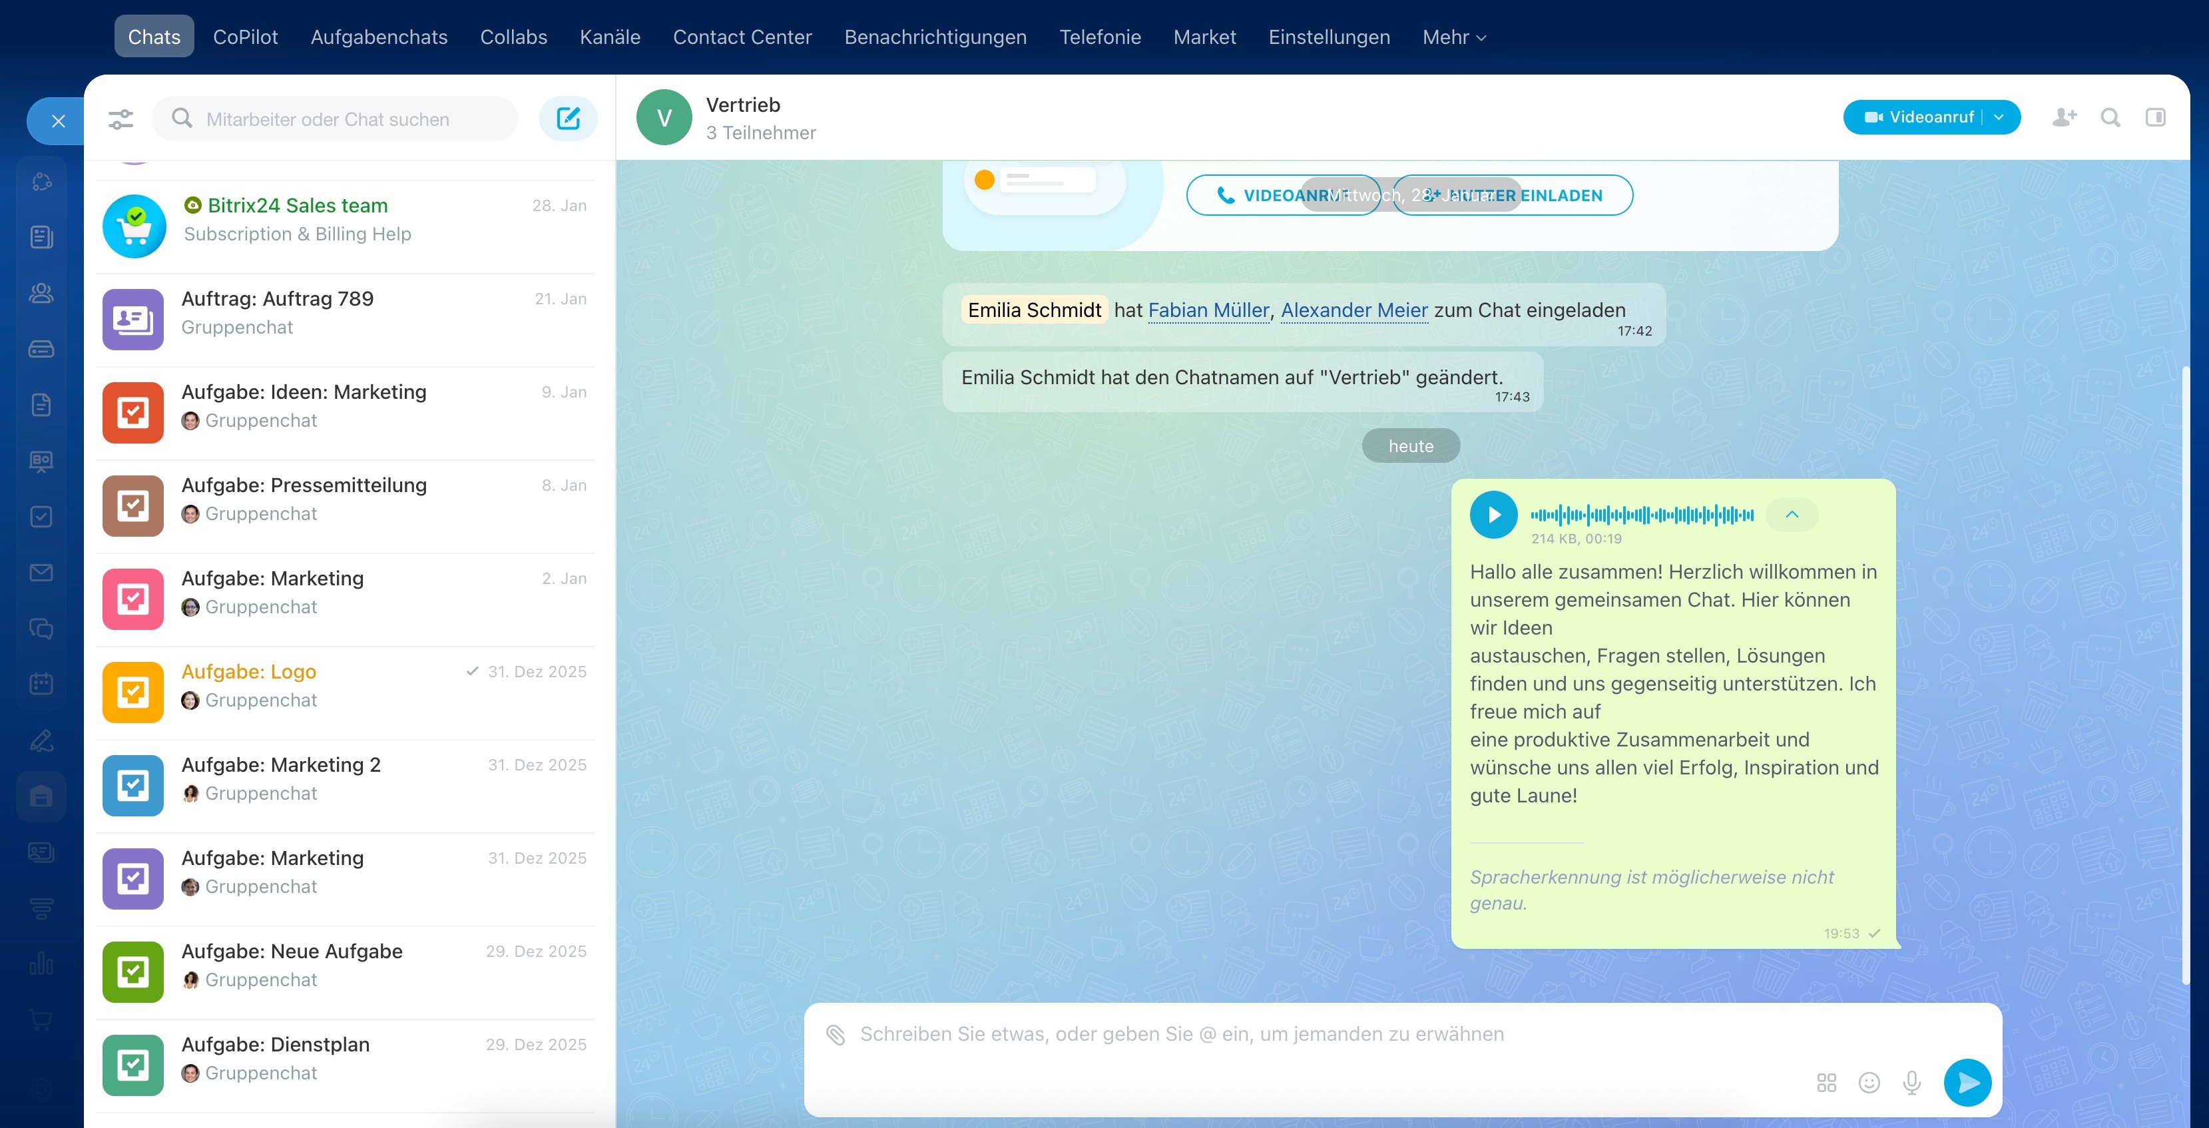Screen dimensions: 2209x1128
Task: Click the search in chat magnifier icon
Action: 2110,117
